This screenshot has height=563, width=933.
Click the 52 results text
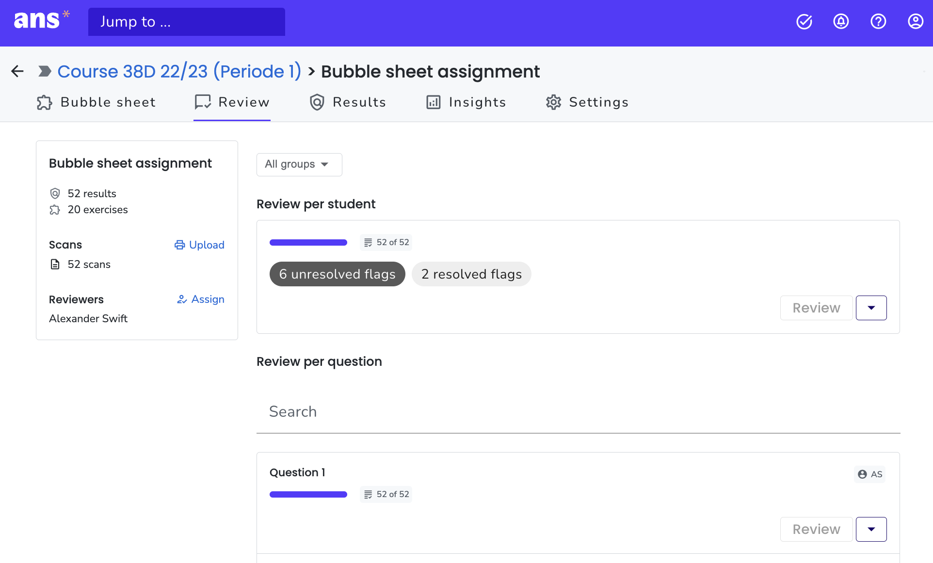click(x=92, y=193)
